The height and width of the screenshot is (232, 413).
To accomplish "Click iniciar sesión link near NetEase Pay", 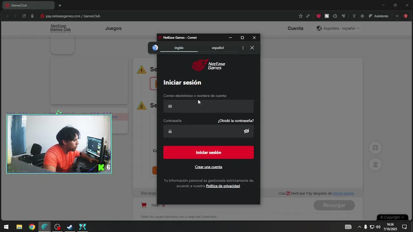I will (343, 193).
